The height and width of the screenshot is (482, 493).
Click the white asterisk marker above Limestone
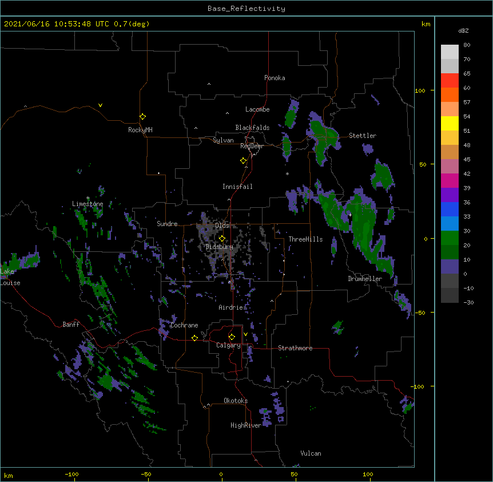point(88,198)
